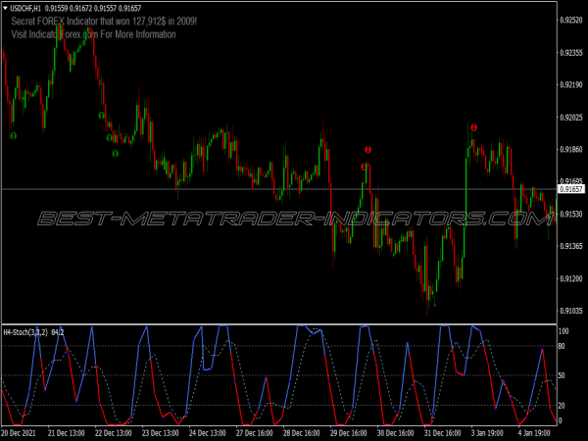
Task: Click the USDCHF,H1 symbol title text
Action: 25,8
